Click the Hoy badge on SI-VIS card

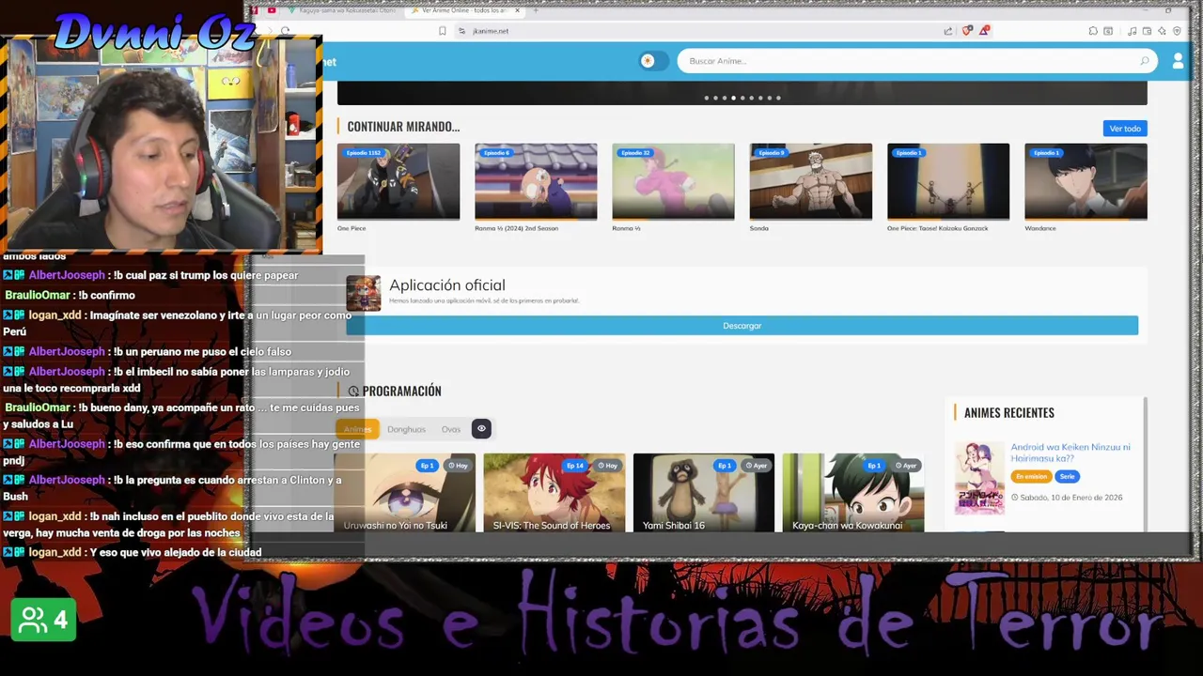coord(607,466)
